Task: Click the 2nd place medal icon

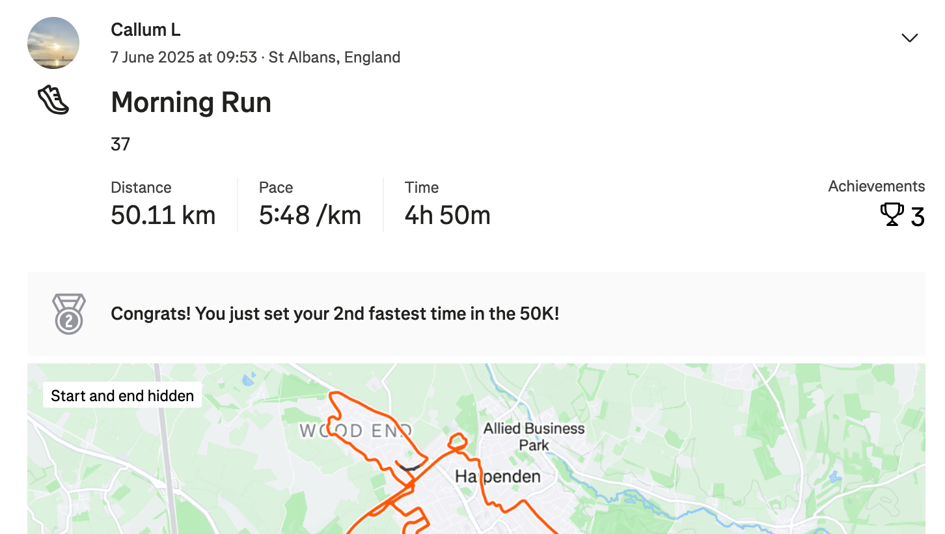Action: pos(69,314)
